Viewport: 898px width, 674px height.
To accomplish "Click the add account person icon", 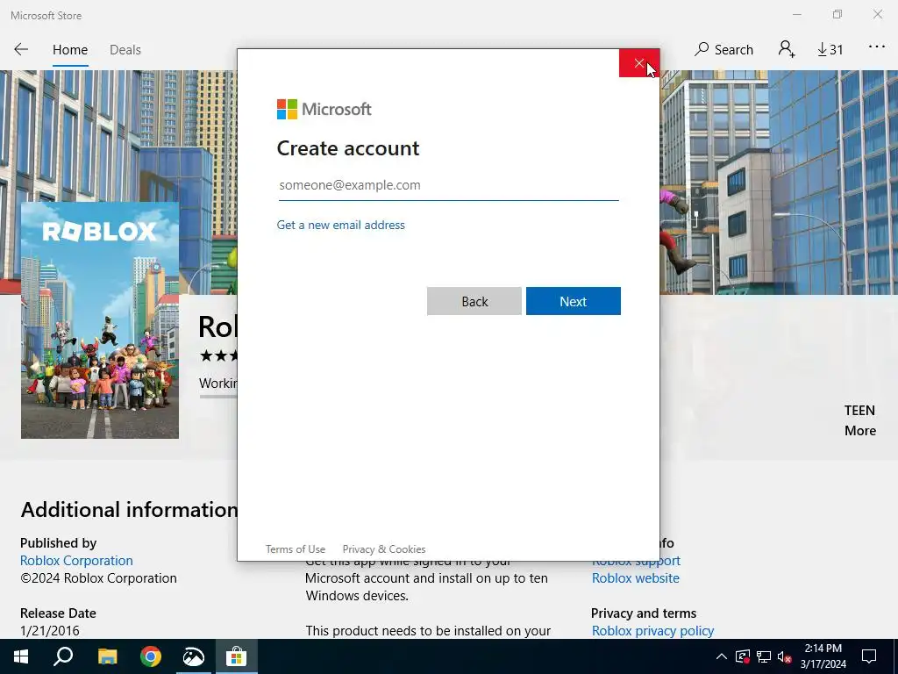I will pos(787,49).
